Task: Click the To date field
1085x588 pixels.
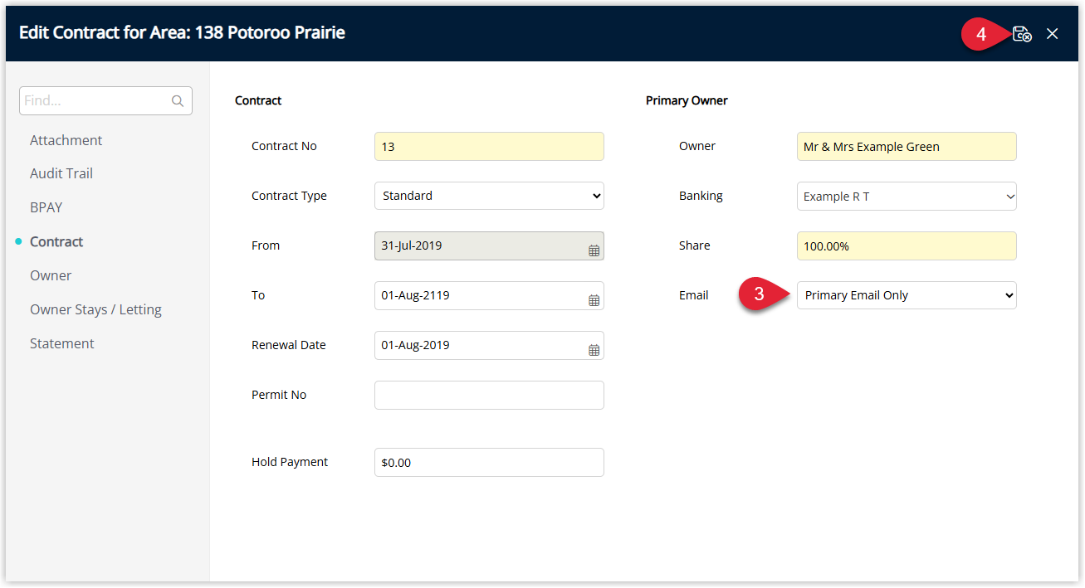Action: (x=489, y=295)
